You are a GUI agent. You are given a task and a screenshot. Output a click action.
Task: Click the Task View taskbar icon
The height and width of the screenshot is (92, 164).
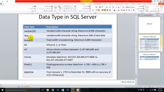pos(43,90)
